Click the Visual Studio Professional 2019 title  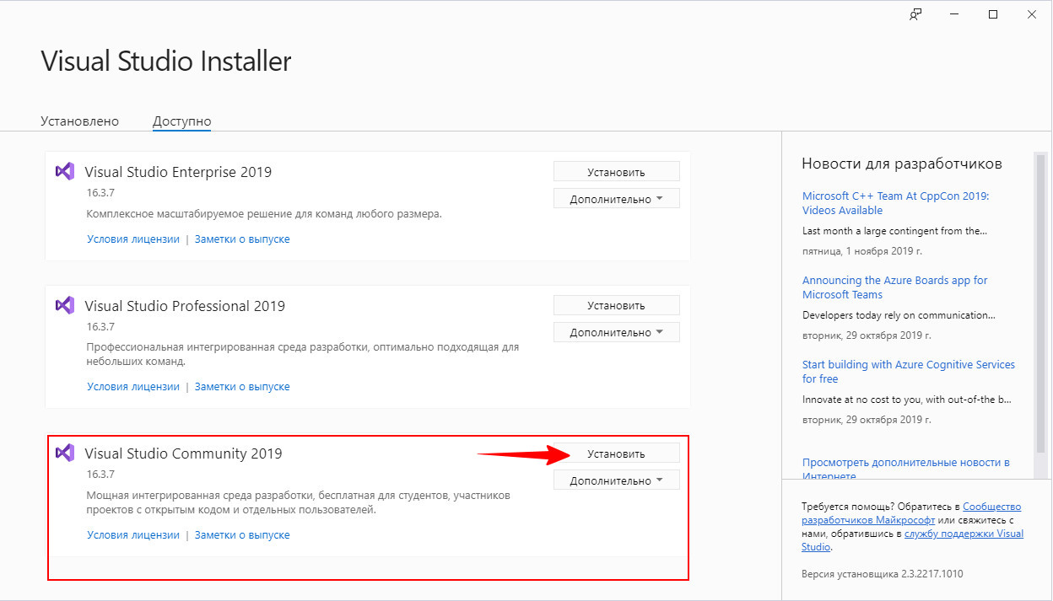(x=185, y=306)
